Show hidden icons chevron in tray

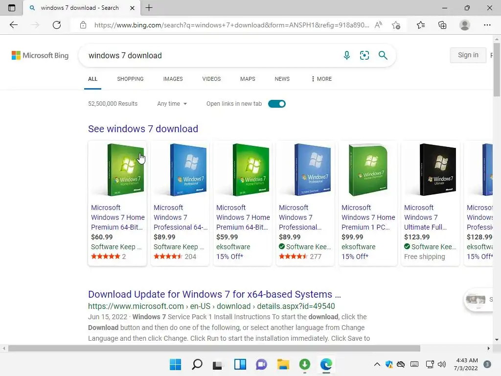tap(377, 364)
